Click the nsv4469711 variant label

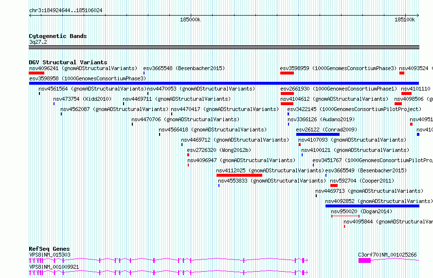pyautogui.click(x=177, y=99)
